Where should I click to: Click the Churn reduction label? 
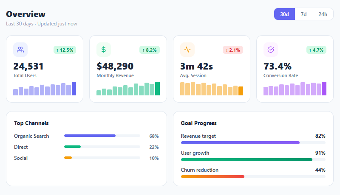pyautogui.click(x=199, y=170)
